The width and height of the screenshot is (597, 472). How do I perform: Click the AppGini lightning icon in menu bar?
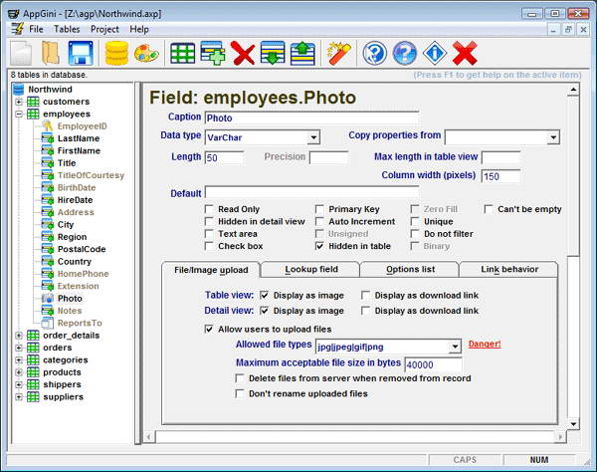coord(17,29)
